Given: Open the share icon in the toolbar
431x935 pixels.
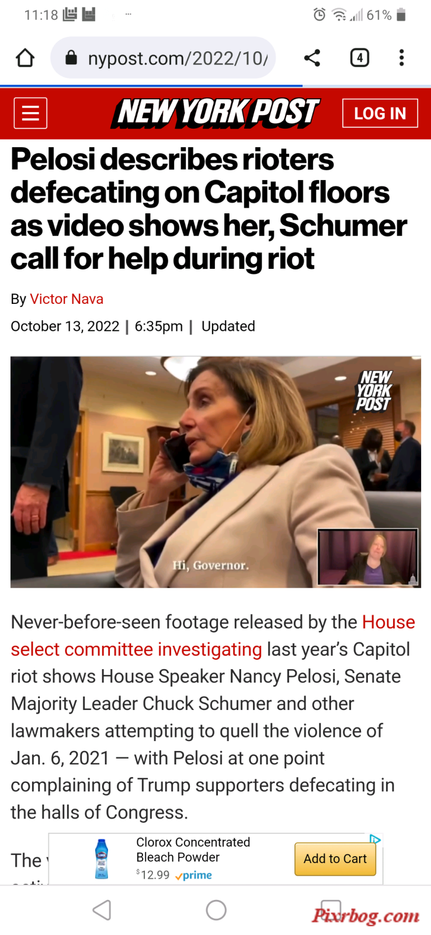Looking at the screenshot, I should 312,58.
